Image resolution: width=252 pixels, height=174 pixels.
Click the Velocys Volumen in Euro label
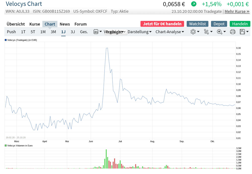click(x=20, y=146)
